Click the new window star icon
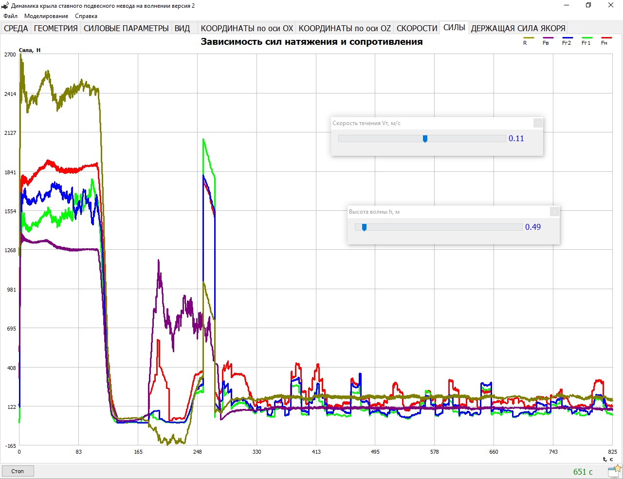623x479 pixels. point(615,471)
